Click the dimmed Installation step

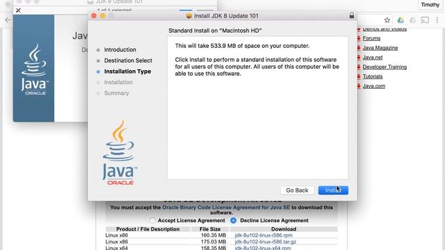coord(118,82)
